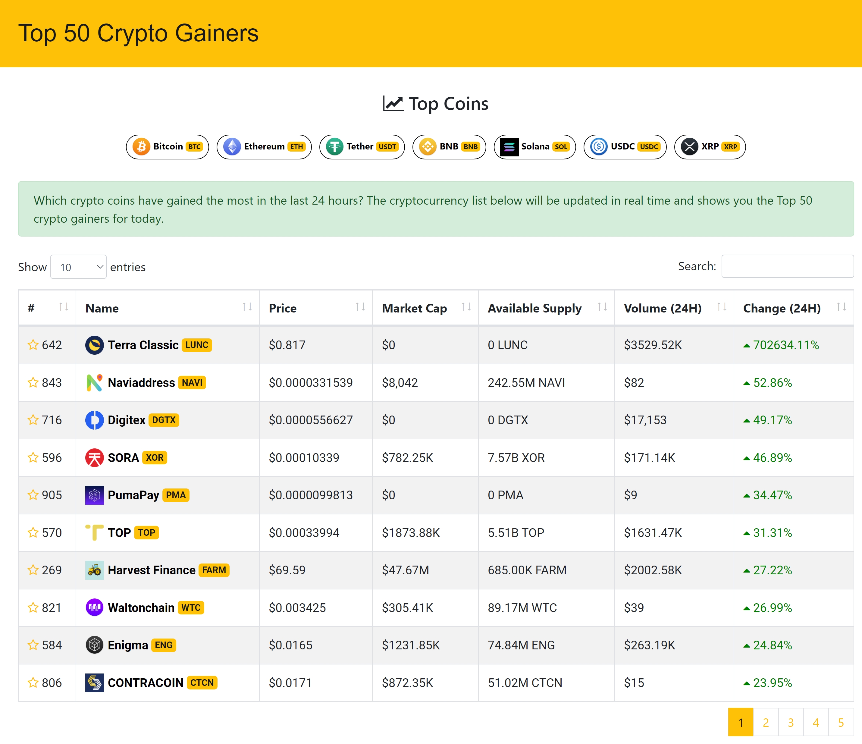Open the Enigma coin link
This screenshot has height=744, width=862.
(x=128, y=645)
